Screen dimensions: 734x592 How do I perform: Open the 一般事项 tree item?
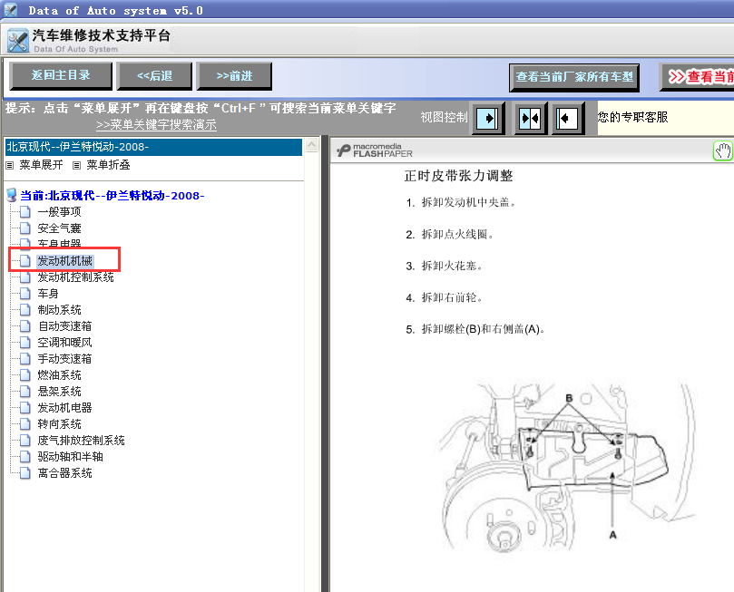coord(60,212)
